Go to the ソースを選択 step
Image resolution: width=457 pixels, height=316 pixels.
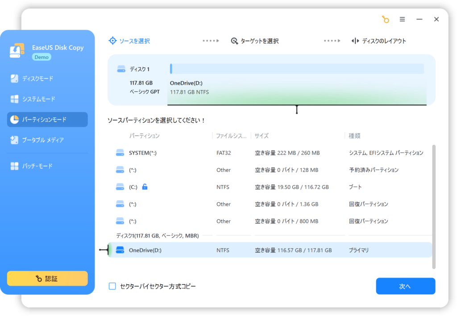129,41
